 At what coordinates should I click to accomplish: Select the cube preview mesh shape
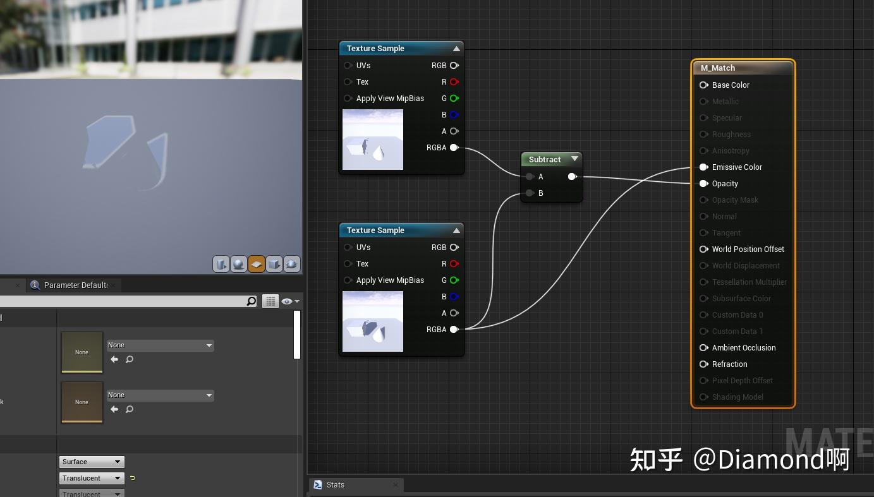point(274,264)
